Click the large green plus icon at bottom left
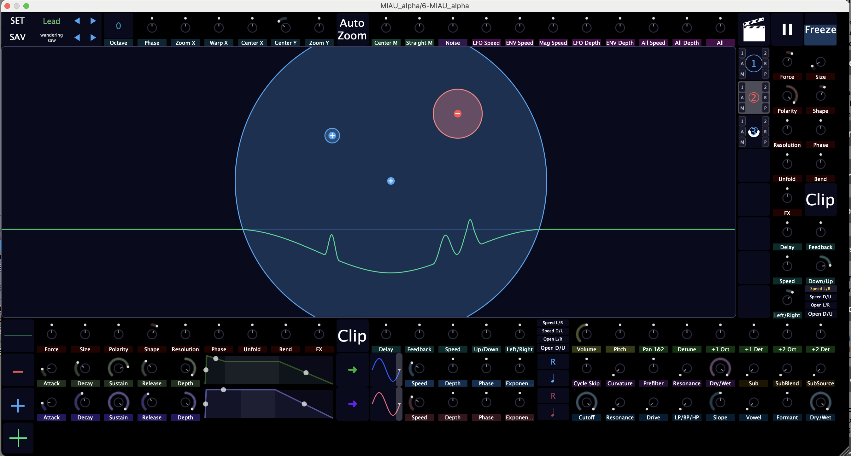The width and height of the screenshot is (851, 456). click(18, 438)
